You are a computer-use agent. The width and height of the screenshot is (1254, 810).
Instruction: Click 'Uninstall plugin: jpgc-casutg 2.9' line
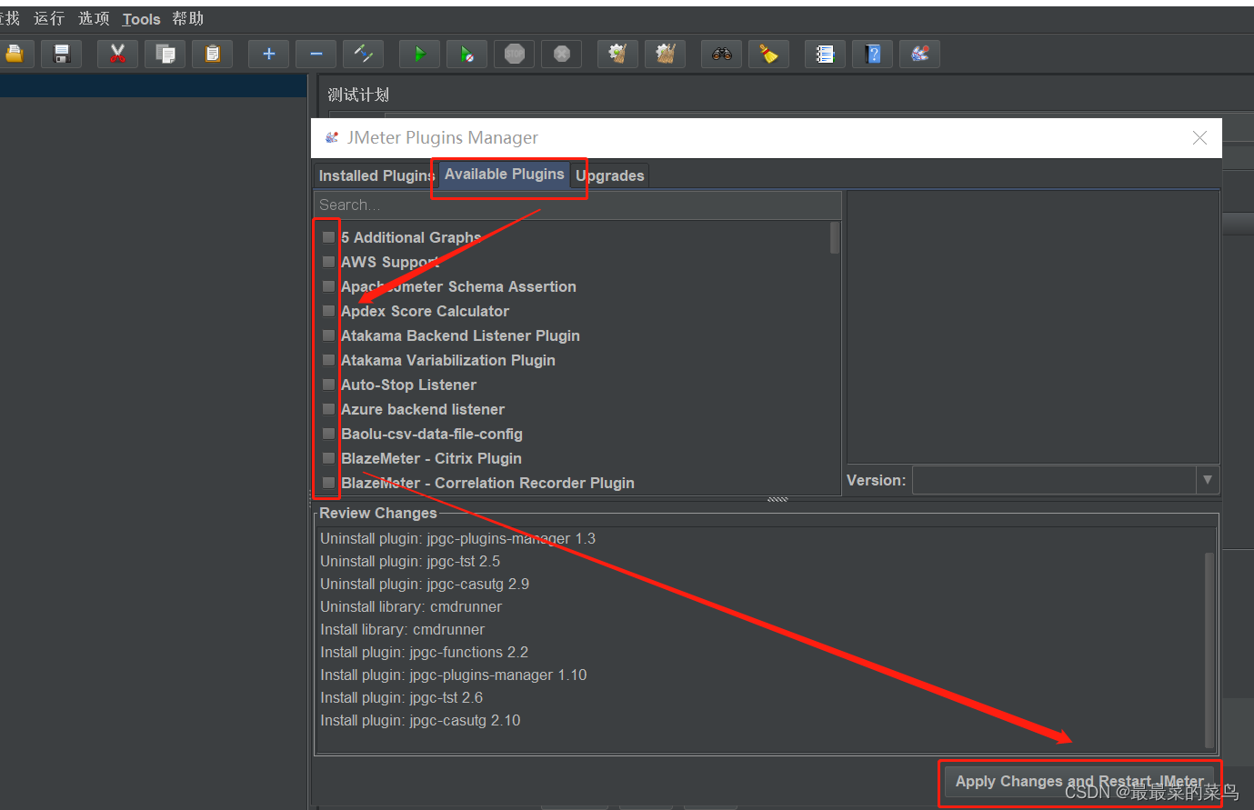[425, 584]
